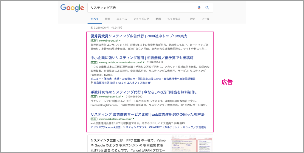Viewport: 304px width, 153px height.
Task: Click the URL www.marketers-store.com/
Action: click(115, 119)
